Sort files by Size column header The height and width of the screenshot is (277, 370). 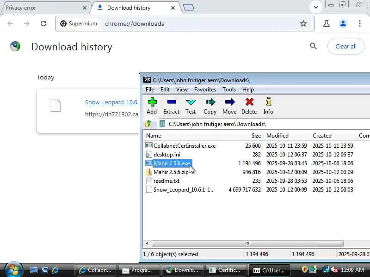(240, 136)
